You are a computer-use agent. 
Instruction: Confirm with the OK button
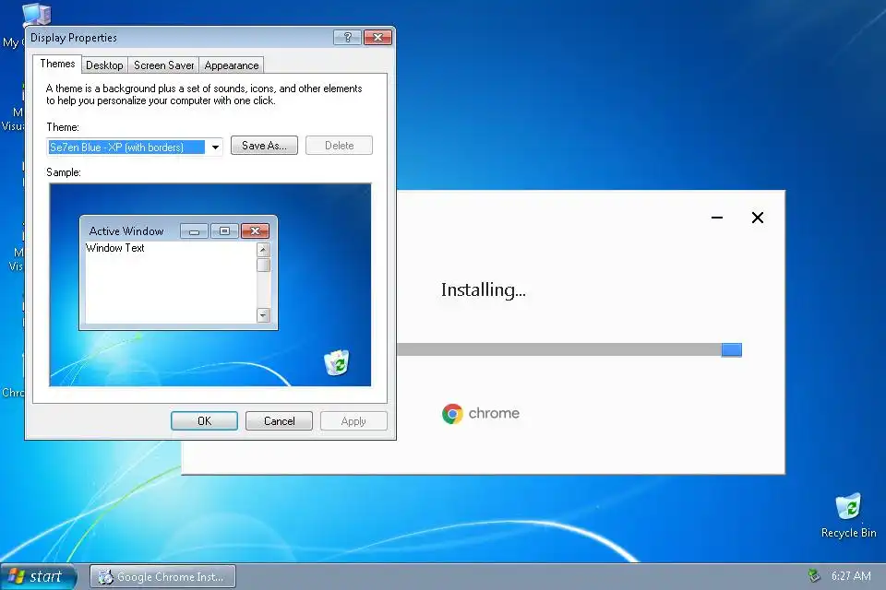[x=204, y=421]
